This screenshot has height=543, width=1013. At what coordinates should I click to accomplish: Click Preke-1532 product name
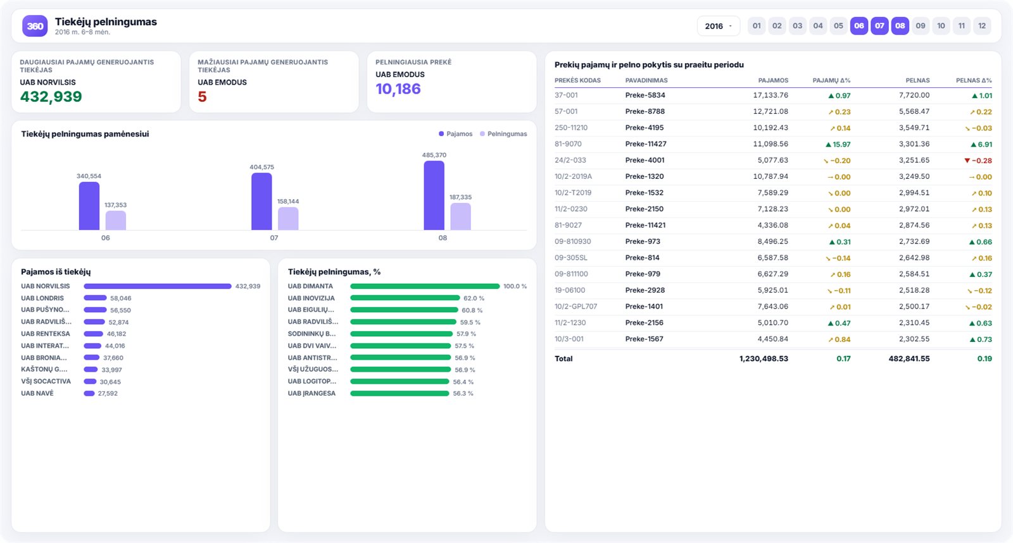(x=645, y=193)
